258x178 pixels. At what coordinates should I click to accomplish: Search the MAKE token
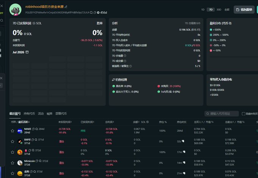[x=36, y=129]
